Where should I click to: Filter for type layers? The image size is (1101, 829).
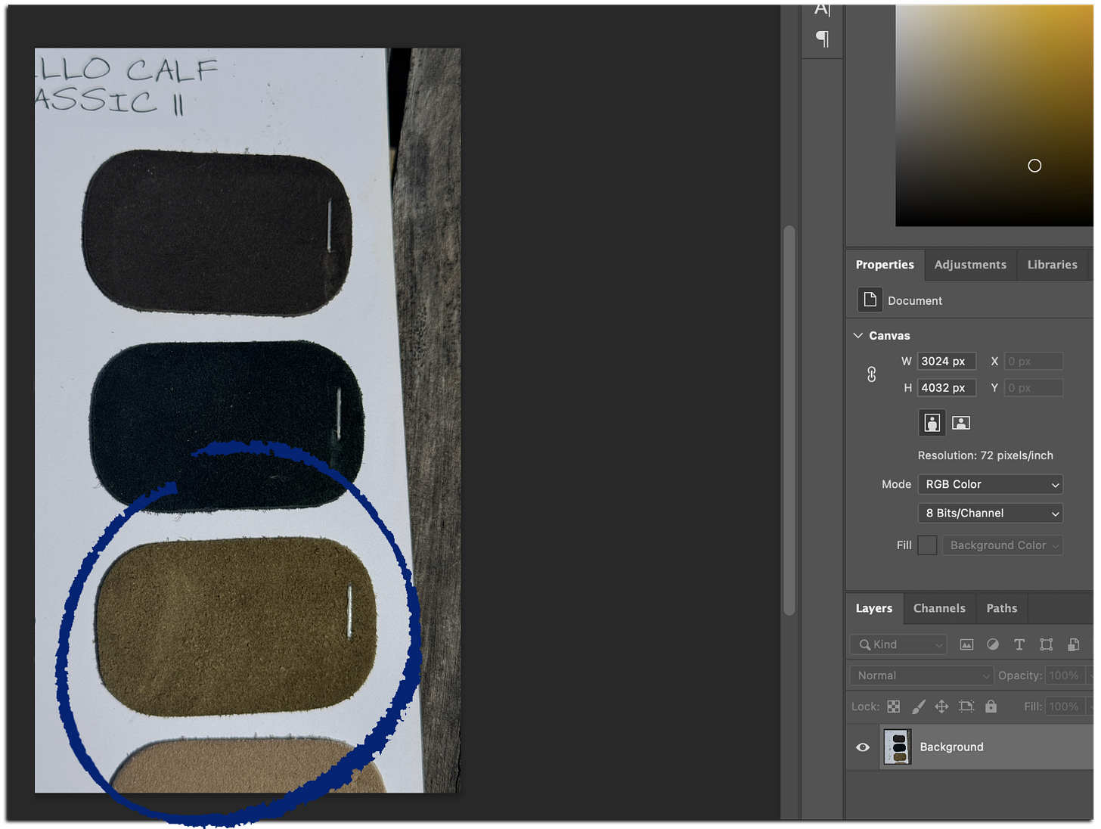coord(1019,644)
